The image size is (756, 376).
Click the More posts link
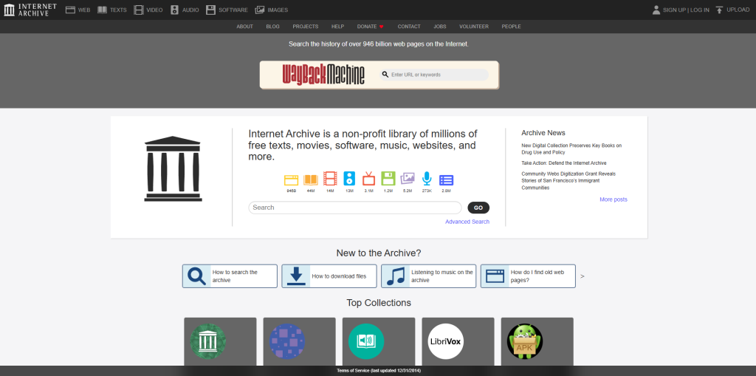614,199
